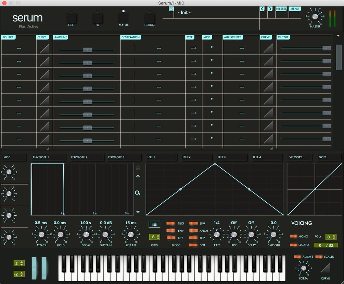Click the LFO Smooth knob

[x=273, y=234]
